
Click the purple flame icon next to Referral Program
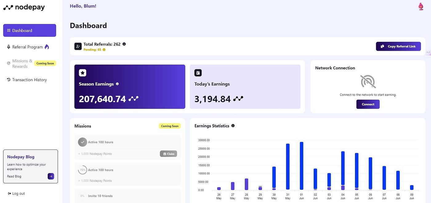(46, 47)
